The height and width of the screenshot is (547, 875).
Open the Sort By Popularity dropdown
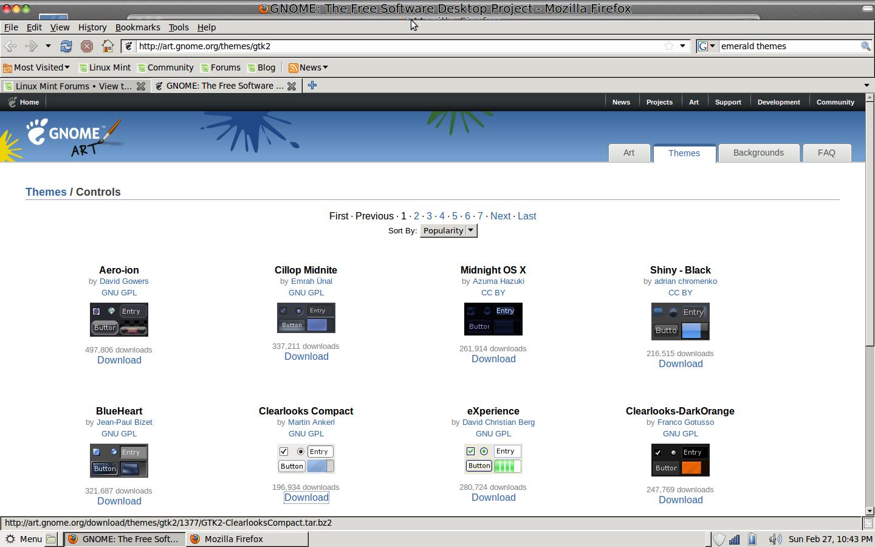point(448,230)
